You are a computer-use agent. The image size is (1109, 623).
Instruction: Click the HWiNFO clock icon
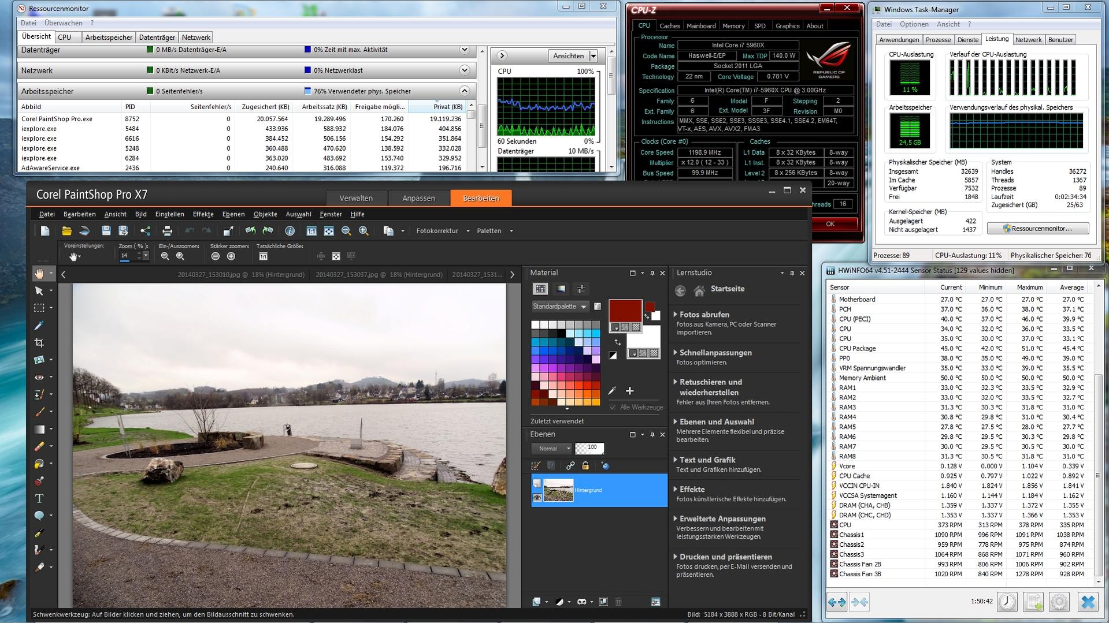(1007, 602)
